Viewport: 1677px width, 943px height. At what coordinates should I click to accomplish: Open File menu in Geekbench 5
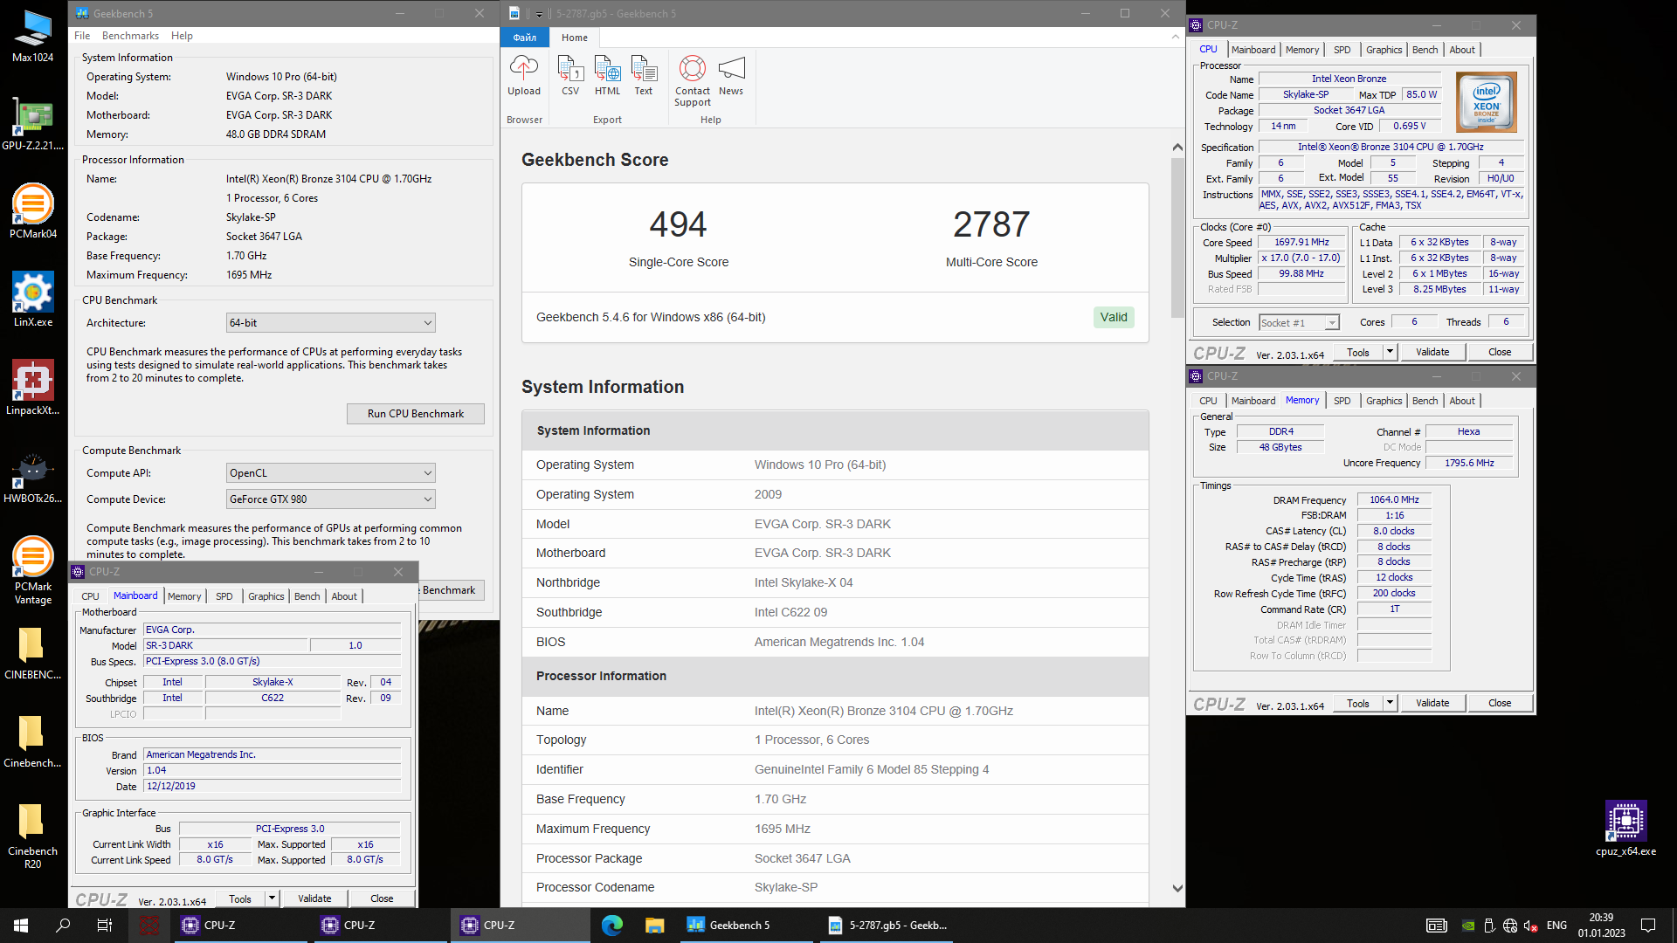coord(82,36)
